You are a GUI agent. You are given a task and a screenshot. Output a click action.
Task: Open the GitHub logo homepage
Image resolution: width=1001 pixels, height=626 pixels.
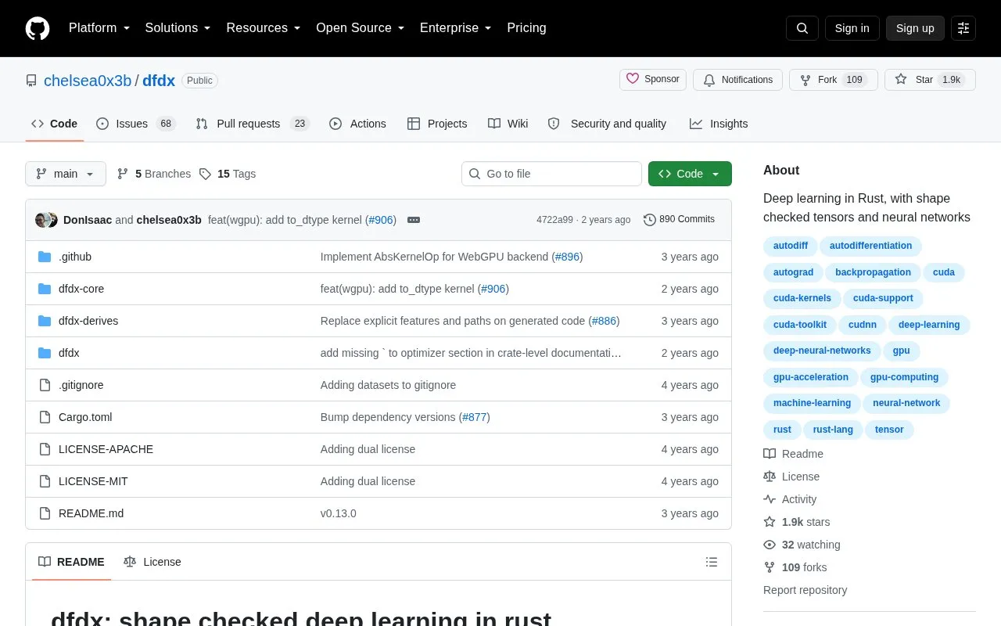pos(38,28)
